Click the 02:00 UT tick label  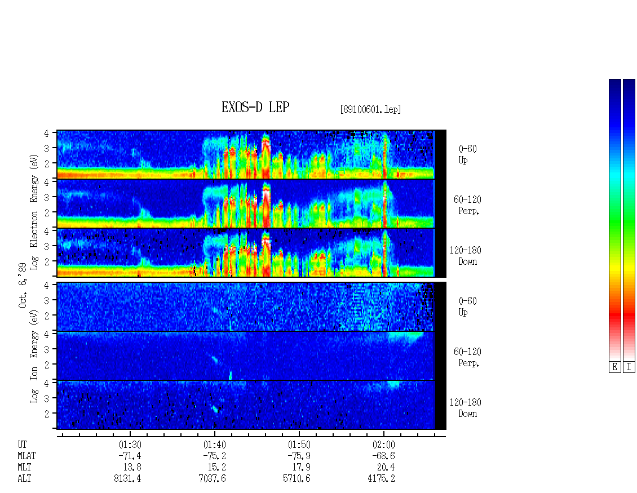(x=383, y=445)
